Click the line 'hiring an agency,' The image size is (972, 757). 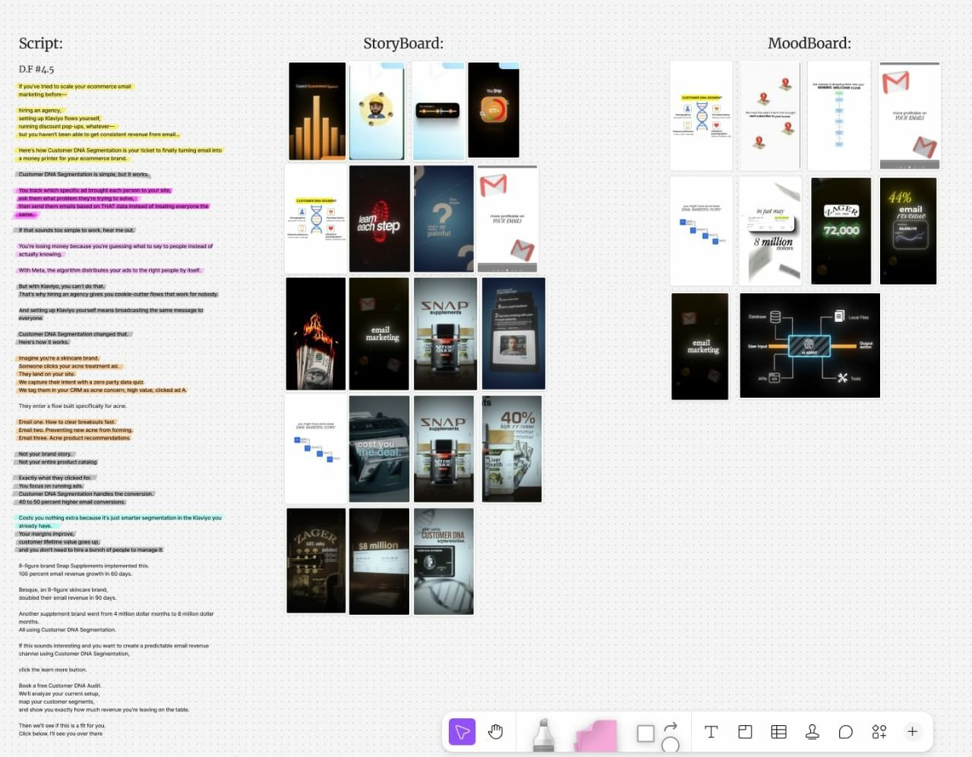(40, 111)
